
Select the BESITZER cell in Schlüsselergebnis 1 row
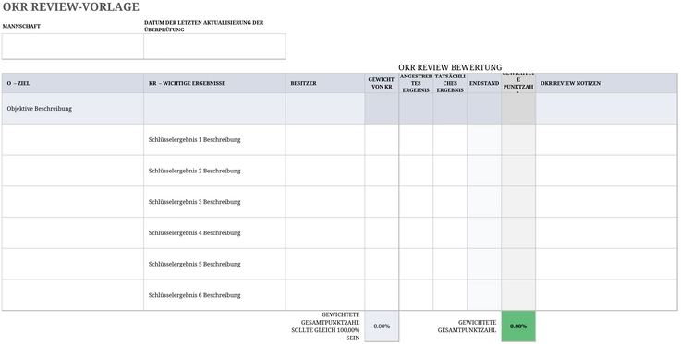pos(325,140)
